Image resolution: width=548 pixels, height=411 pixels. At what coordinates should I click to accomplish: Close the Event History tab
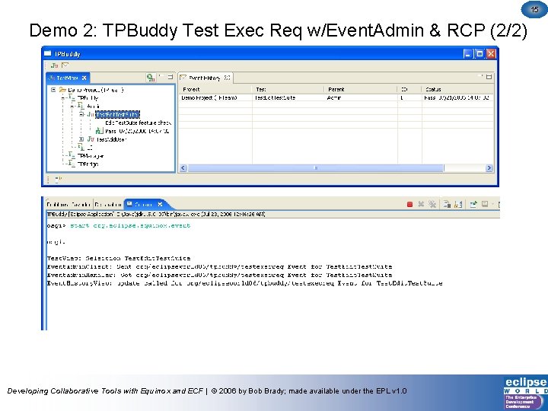tap(227, 78)
